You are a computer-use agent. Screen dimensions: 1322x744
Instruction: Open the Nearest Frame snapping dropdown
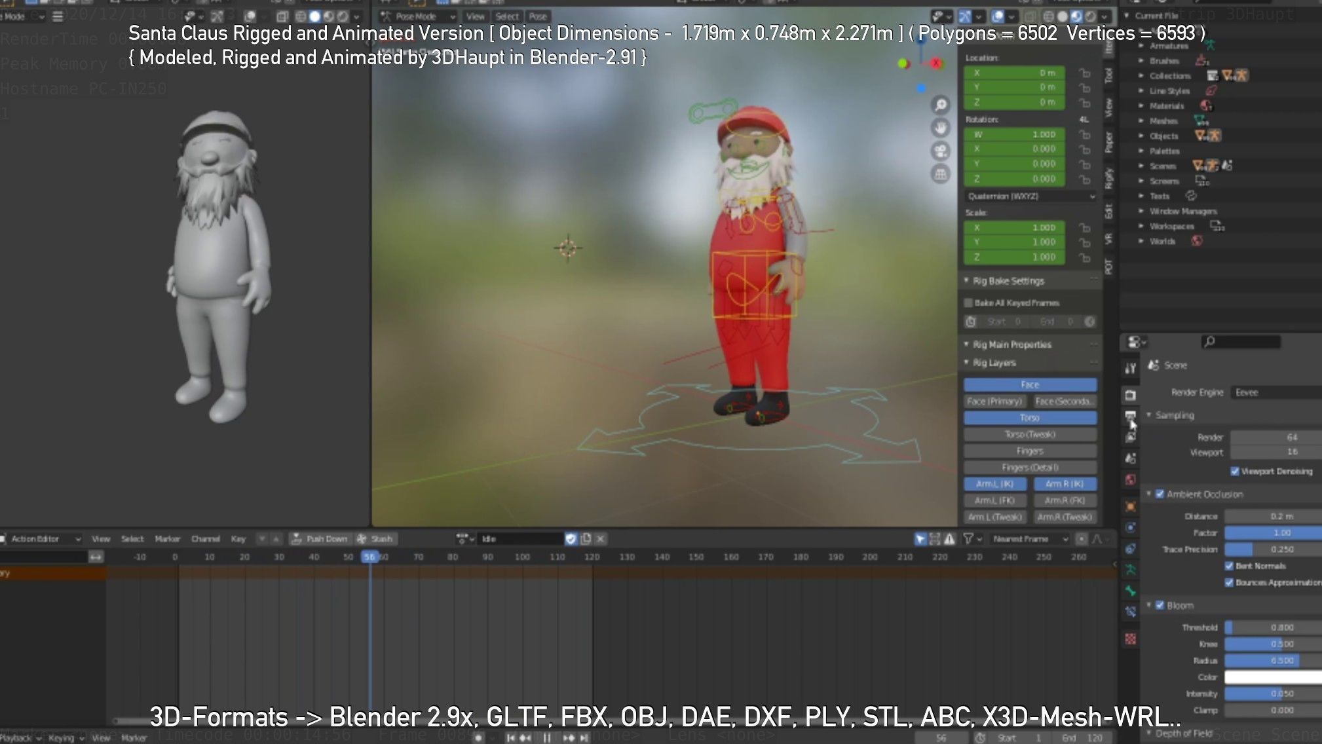(x=1030, y=539)
